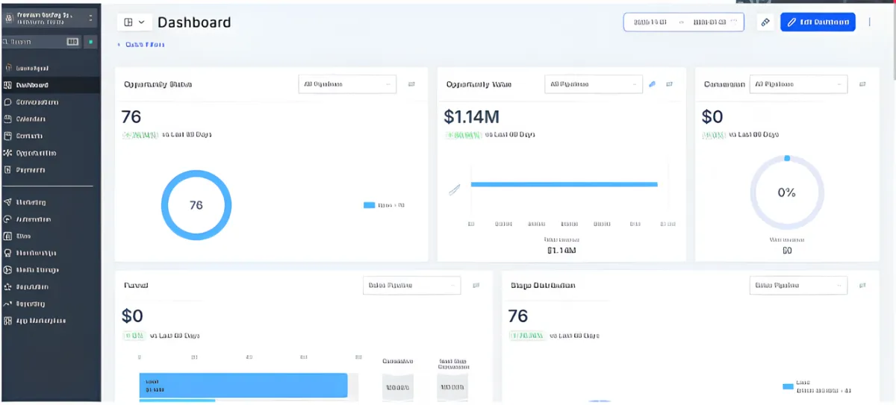Viewport: 896px width, 405px height.
Task: Click the view toggle icon in Opportunity Status card
Action: pos(411,84)
